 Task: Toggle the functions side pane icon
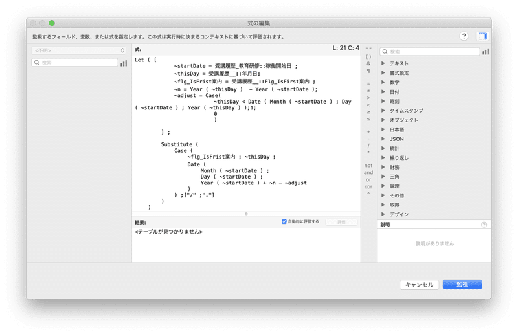point(482,36)
